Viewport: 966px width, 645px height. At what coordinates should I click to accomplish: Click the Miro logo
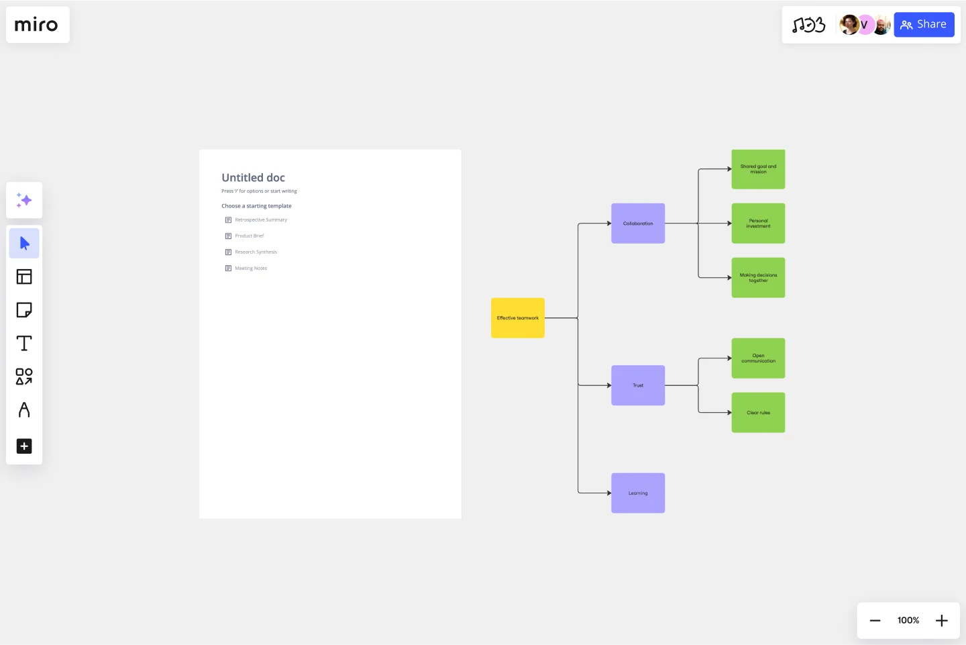[x=36, y=25]
